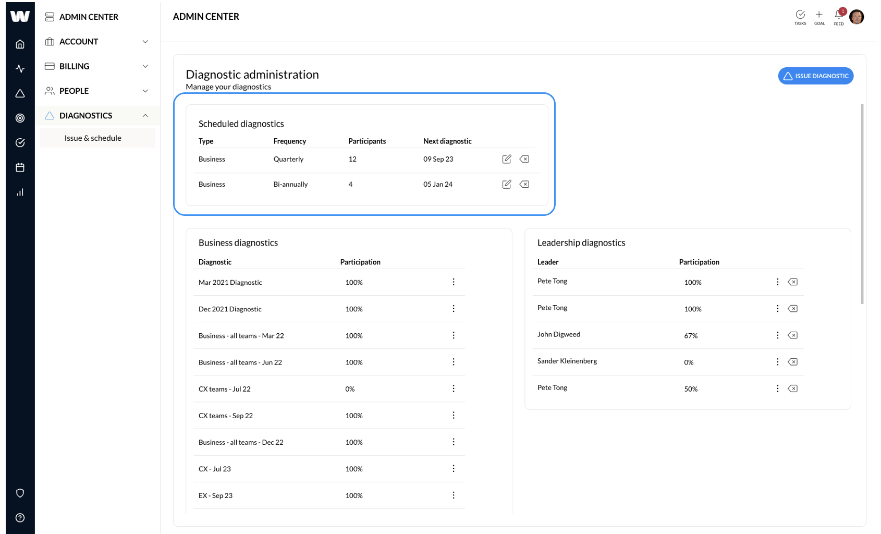Open the bar chart reports icon
881x534 pixels.
[x=20, y=192]
